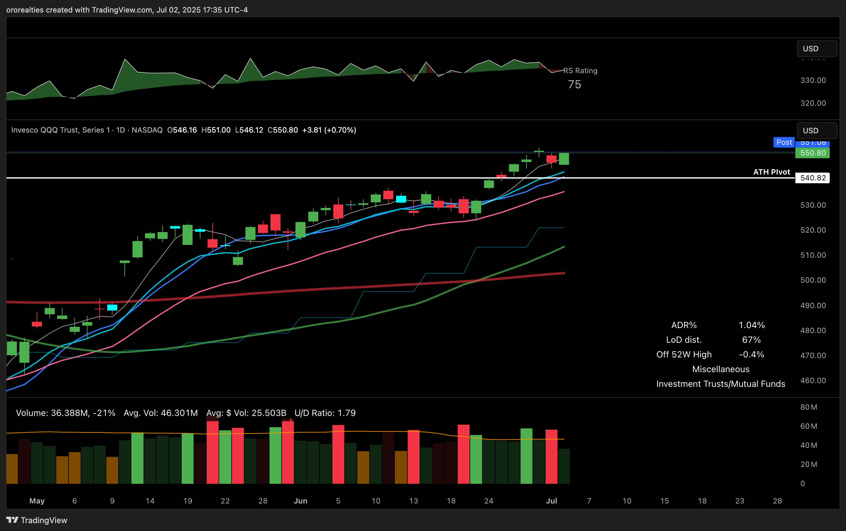The height and width of the screenshot is (531, 846).
Task: Click the 540.82 ATH pivot price label
Action: (x=812, y=178)
